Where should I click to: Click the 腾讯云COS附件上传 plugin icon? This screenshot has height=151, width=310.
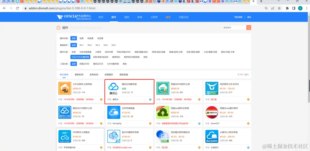pyautogui.click(x=65, y=112)
